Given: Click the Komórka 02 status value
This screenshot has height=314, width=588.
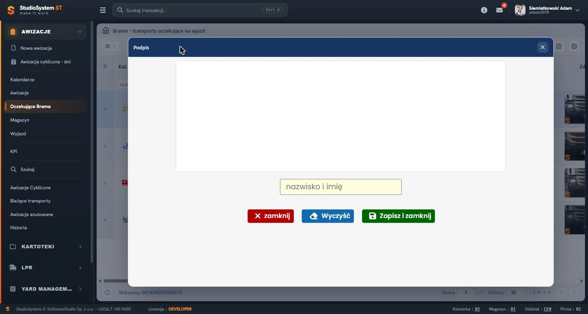Looking at the screenshot, I should [478, 309].
